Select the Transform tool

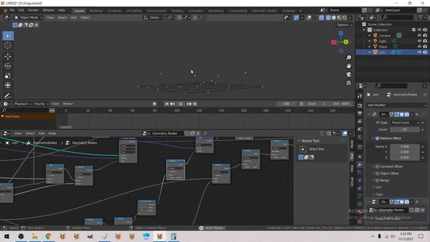point(7,85)
